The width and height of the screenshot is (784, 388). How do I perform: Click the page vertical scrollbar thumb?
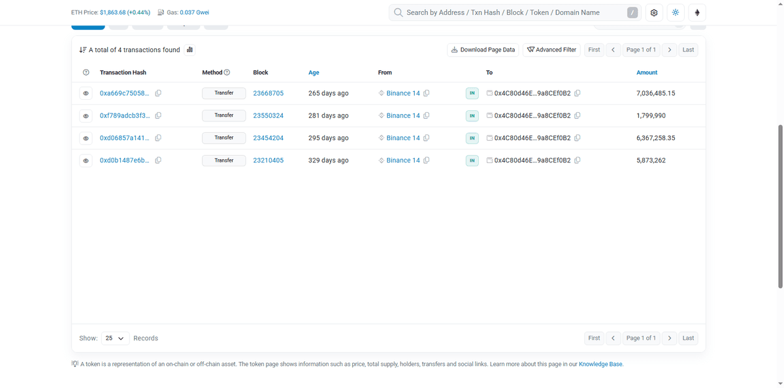[780, 205]
